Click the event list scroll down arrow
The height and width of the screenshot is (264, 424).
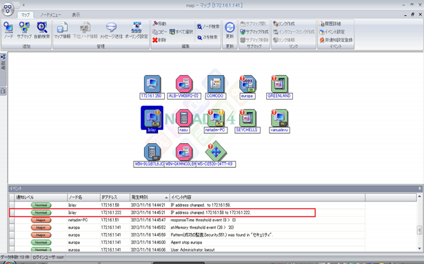click(x=420, y=249)
